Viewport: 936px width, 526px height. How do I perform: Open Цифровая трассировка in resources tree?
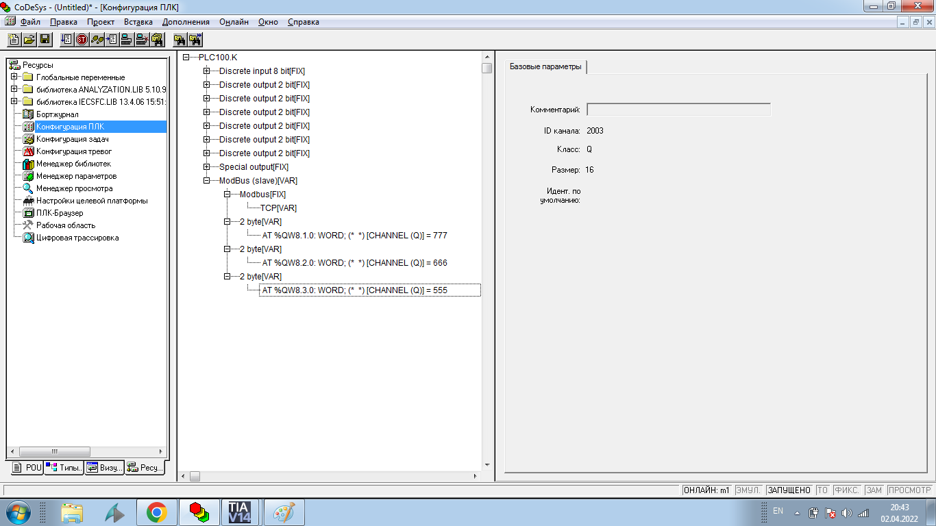(77, 238)
